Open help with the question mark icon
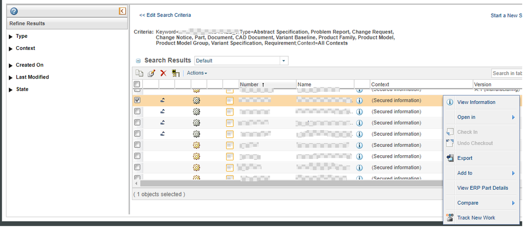The image size is (524, 227). (14, 11)
